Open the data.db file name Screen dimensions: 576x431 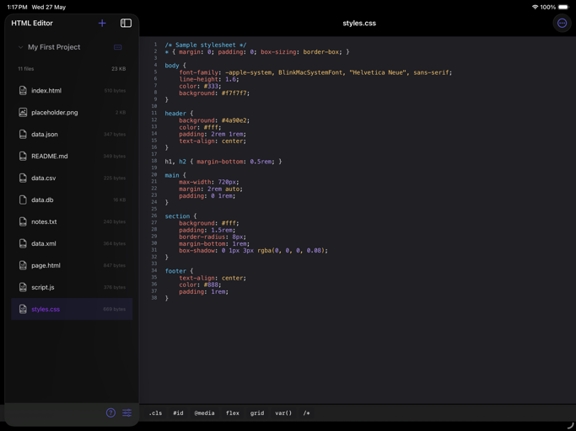42,200
